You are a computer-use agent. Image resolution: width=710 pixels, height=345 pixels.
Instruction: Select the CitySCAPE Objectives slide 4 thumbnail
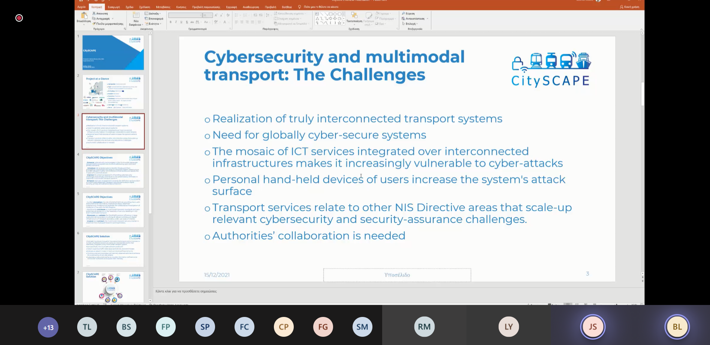tap(113, 171)
